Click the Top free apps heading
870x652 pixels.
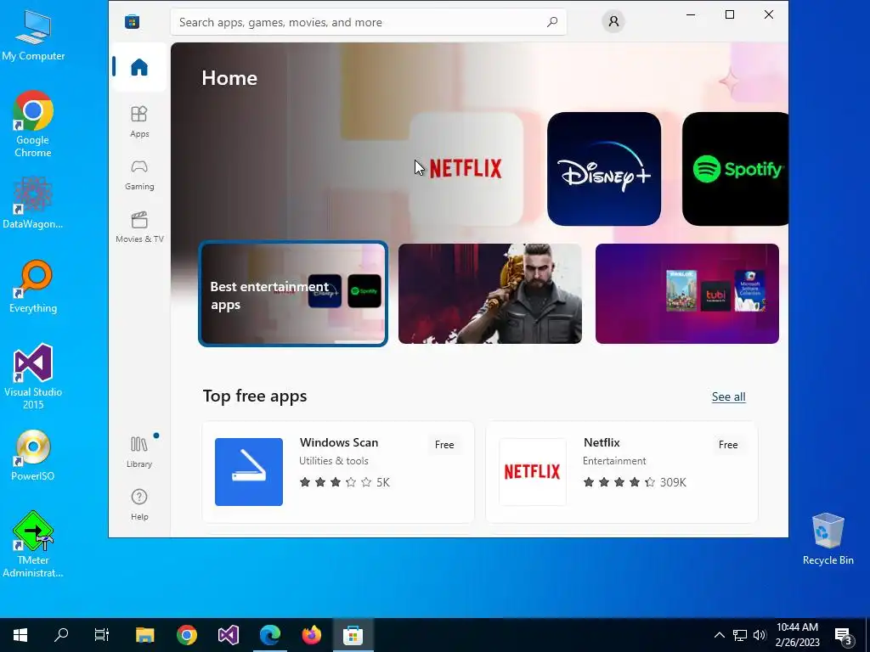255,396
